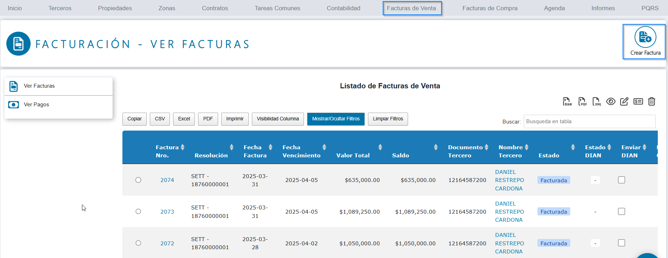Sort table by Fecha Factura column
This screenshot has height=258, width=668.
point(270,147)
